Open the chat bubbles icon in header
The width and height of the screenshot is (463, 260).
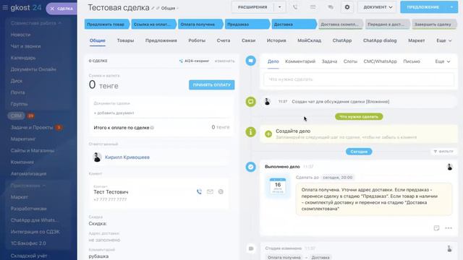click(331, 7)
